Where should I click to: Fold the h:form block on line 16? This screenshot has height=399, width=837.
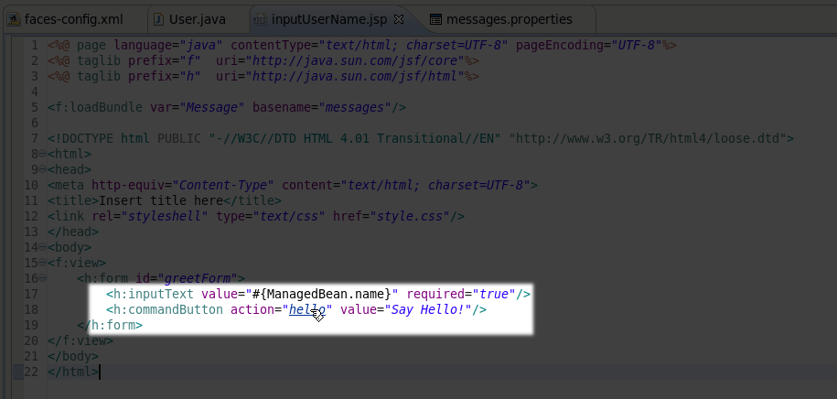[43, 278]
